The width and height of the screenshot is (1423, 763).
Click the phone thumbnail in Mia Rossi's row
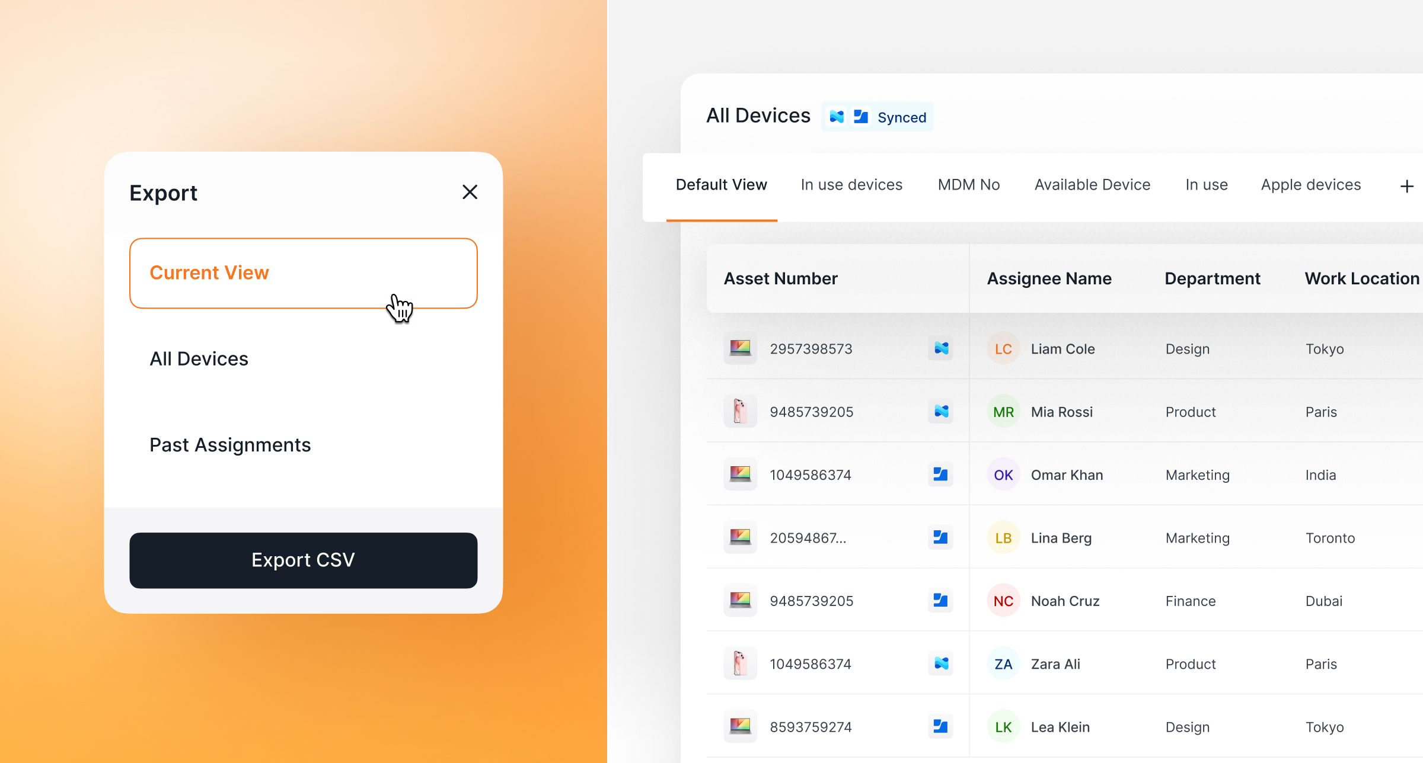coord(740,411)
